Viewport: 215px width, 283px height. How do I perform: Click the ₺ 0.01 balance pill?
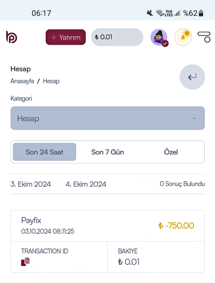click(x=117, y=37)
